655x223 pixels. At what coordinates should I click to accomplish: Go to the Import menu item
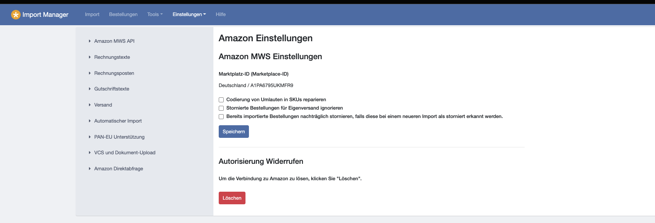point(92,15)
